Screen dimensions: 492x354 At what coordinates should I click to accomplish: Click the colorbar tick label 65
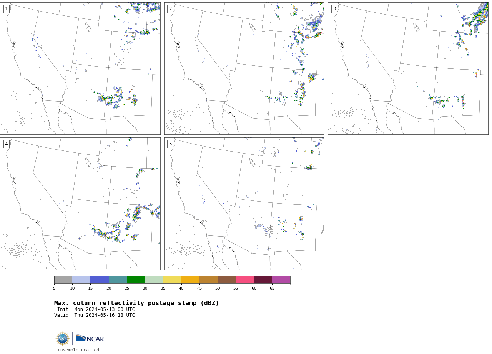pyautogui.click(x=272, y=289)
